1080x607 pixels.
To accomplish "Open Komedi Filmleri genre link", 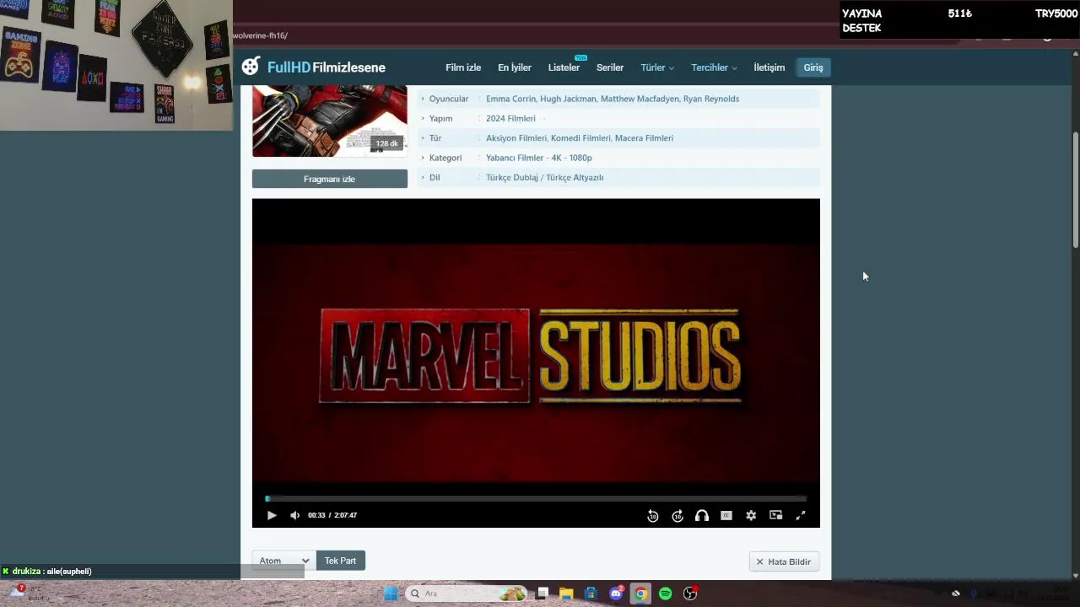I will click(580, 138).
